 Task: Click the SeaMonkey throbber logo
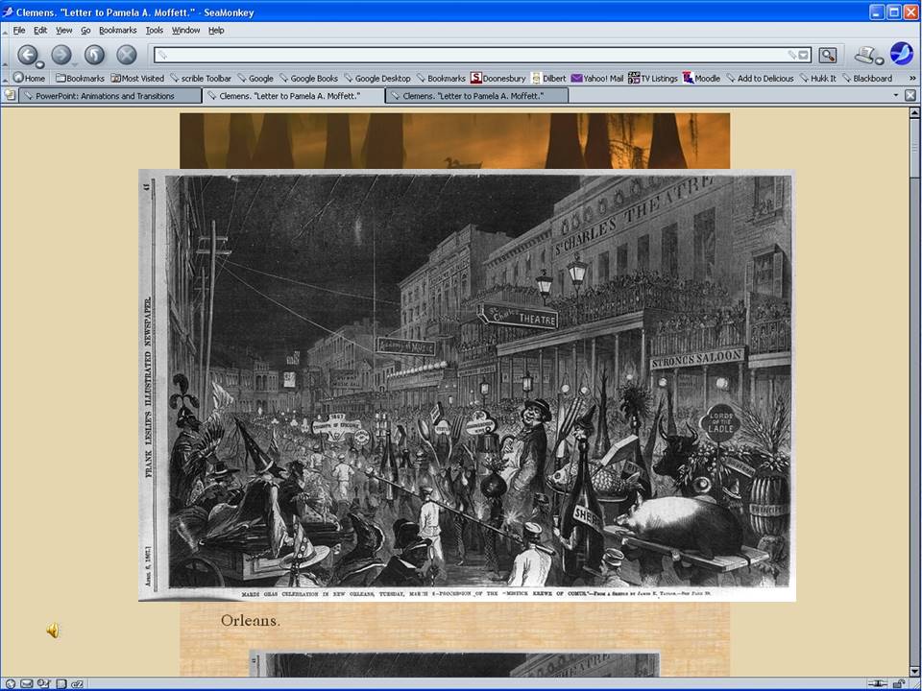point(902,54)
